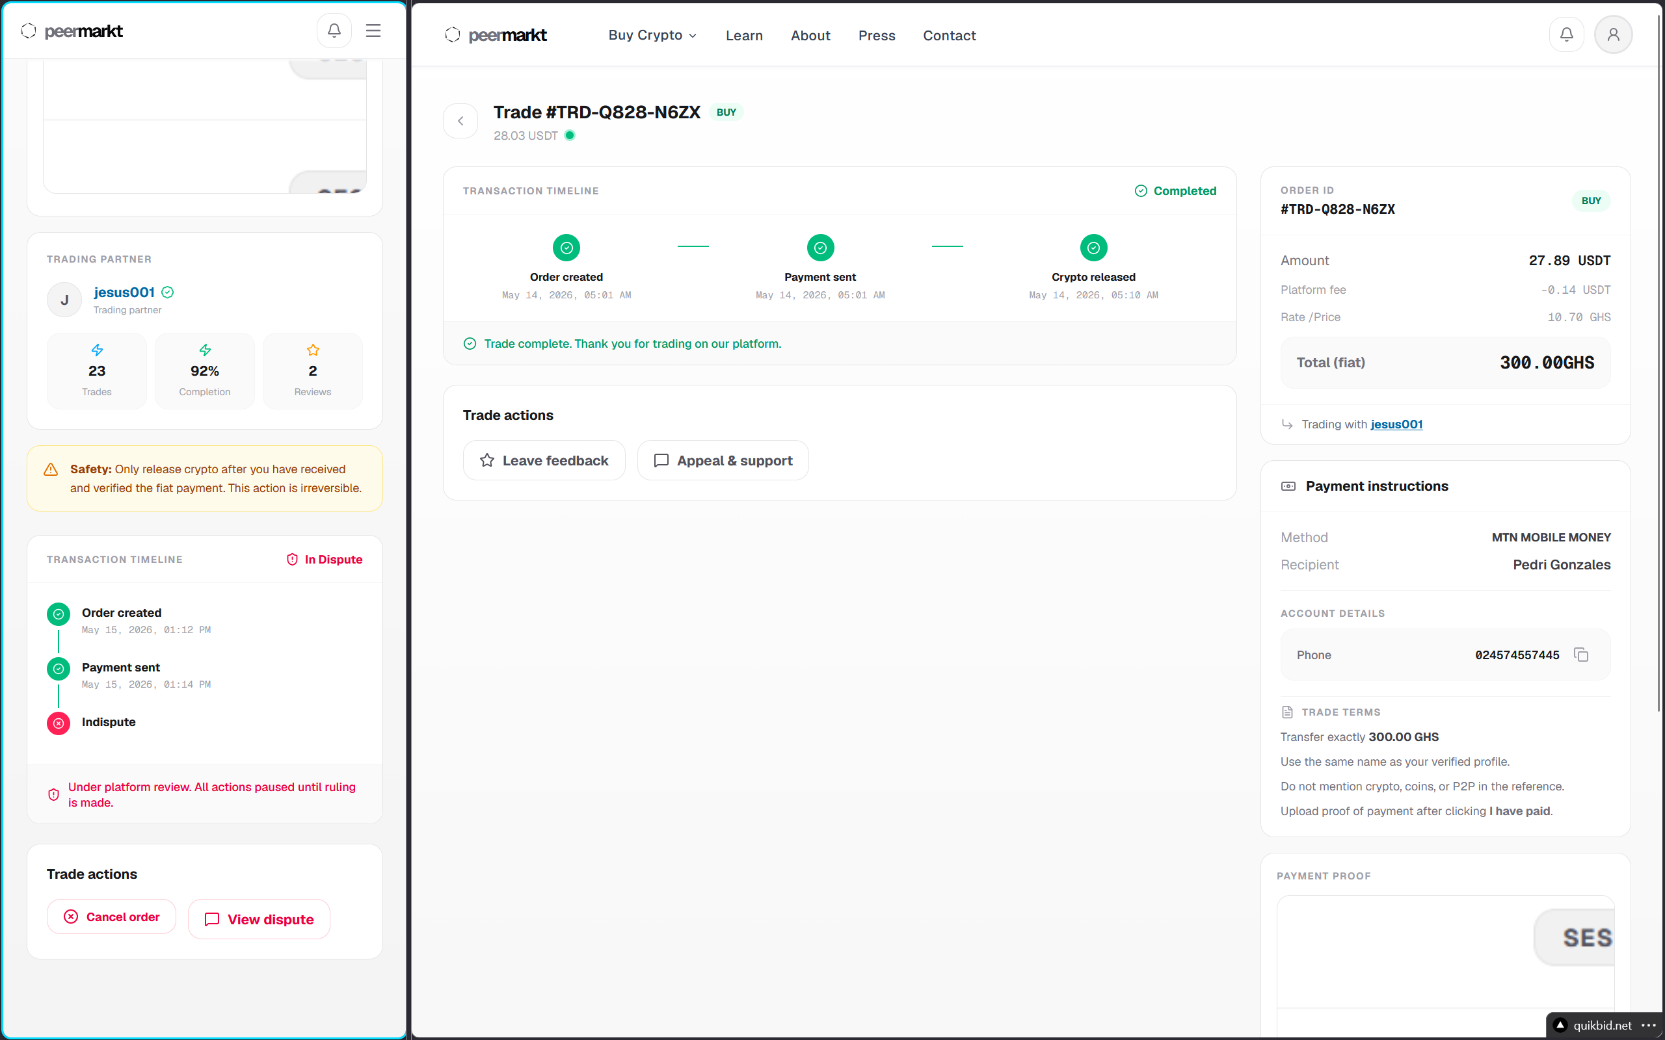The width and height of the screenshot is (1665, 1040).
Task: Click the 2 Reviews stat card
Action: pyautogui.click(x=312, y=371)
